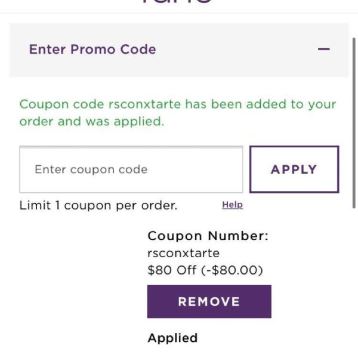Click the page scrollbar on right edge

point(354,123)
